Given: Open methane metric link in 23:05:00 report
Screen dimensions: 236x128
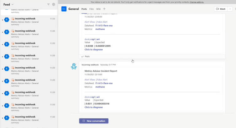Looking at the screenshot, I should (100, 29).
